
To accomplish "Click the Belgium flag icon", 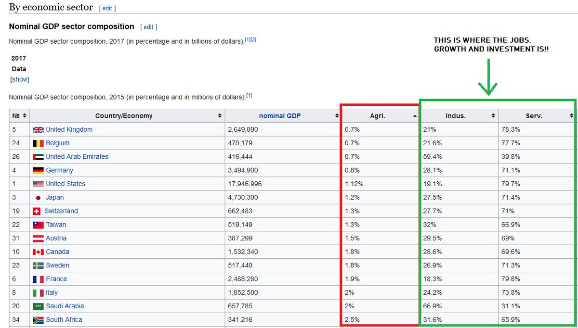I will tap(38, 143).
